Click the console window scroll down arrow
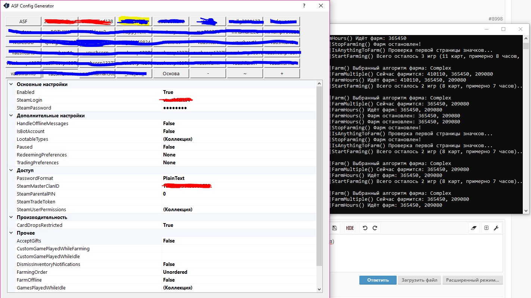Screen dimensions: 531x298 pos(526,211)
